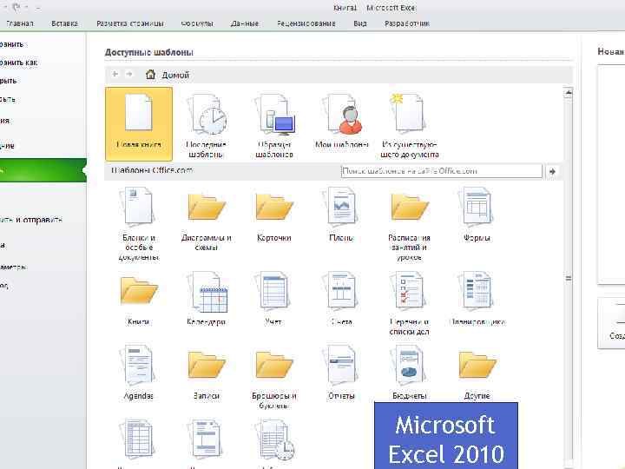The image size is (625, 469).
Task: Open Другие folder
Action: [477, 374]
